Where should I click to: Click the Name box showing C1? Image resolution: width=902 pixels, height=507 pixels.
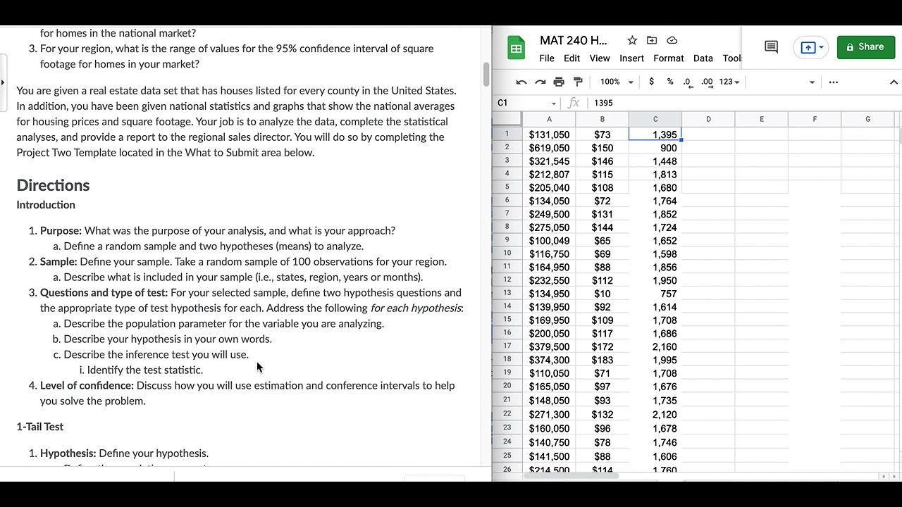click(521, 103)
